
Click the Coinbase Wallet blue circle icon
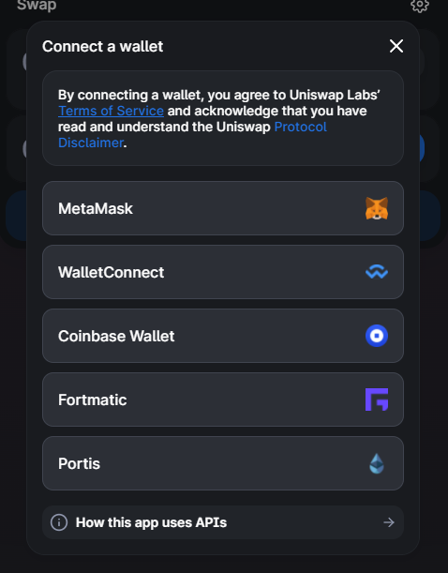tap(377, 336)
